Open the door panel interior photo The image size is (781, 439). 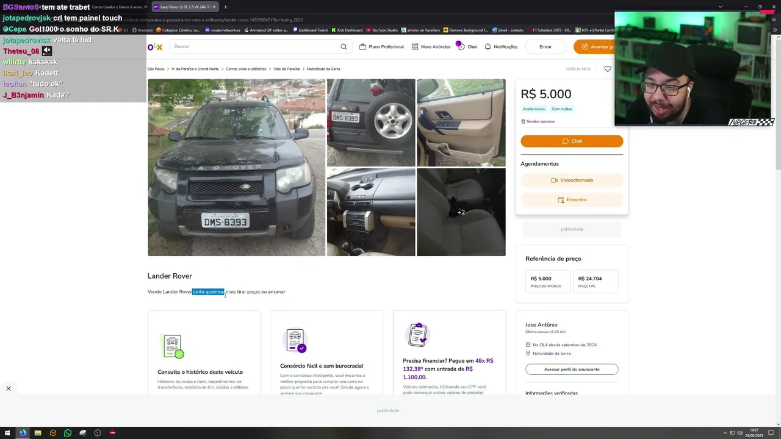[x=461, y=123]
